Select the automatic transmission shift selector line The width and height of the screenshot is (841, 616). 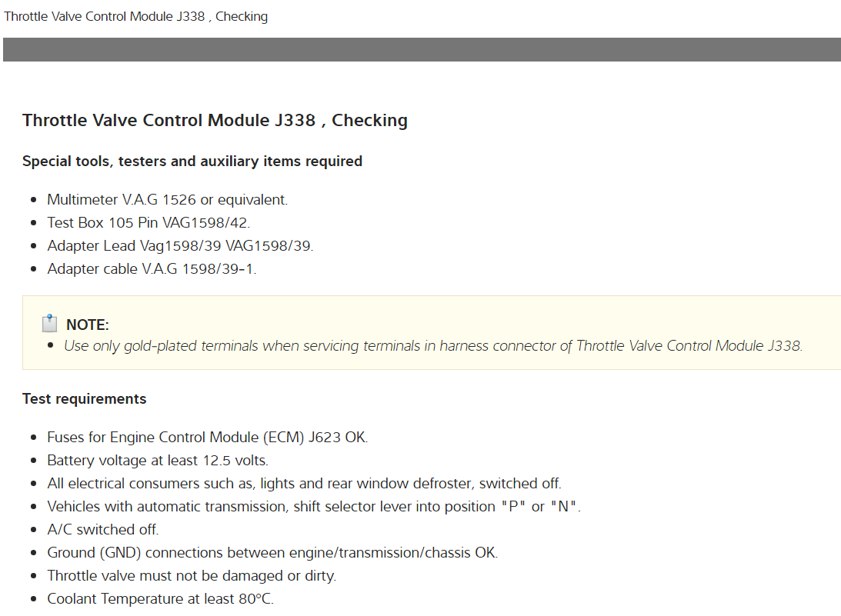pyautogui.click(x=313, y=507)
